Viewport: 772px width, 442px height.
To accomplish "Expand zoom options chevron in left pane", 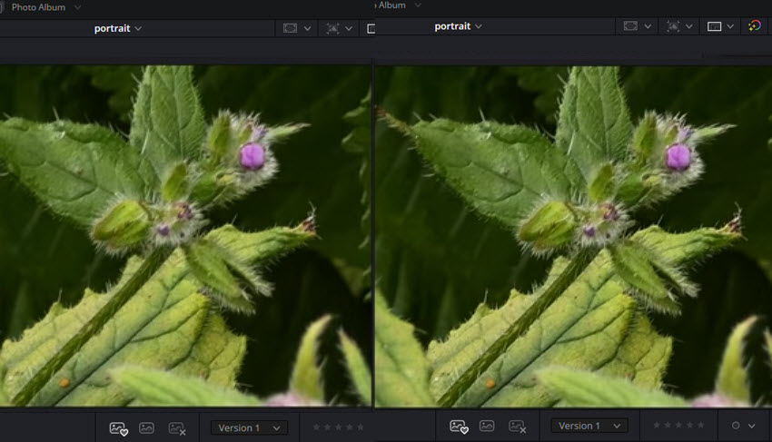I will [x=349, y=28].
